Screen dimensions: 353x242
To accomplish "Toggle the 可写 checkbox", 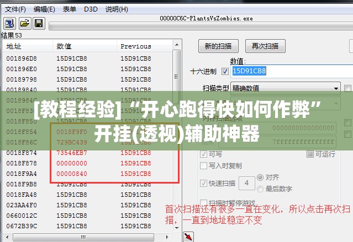I will click(203, 154).
